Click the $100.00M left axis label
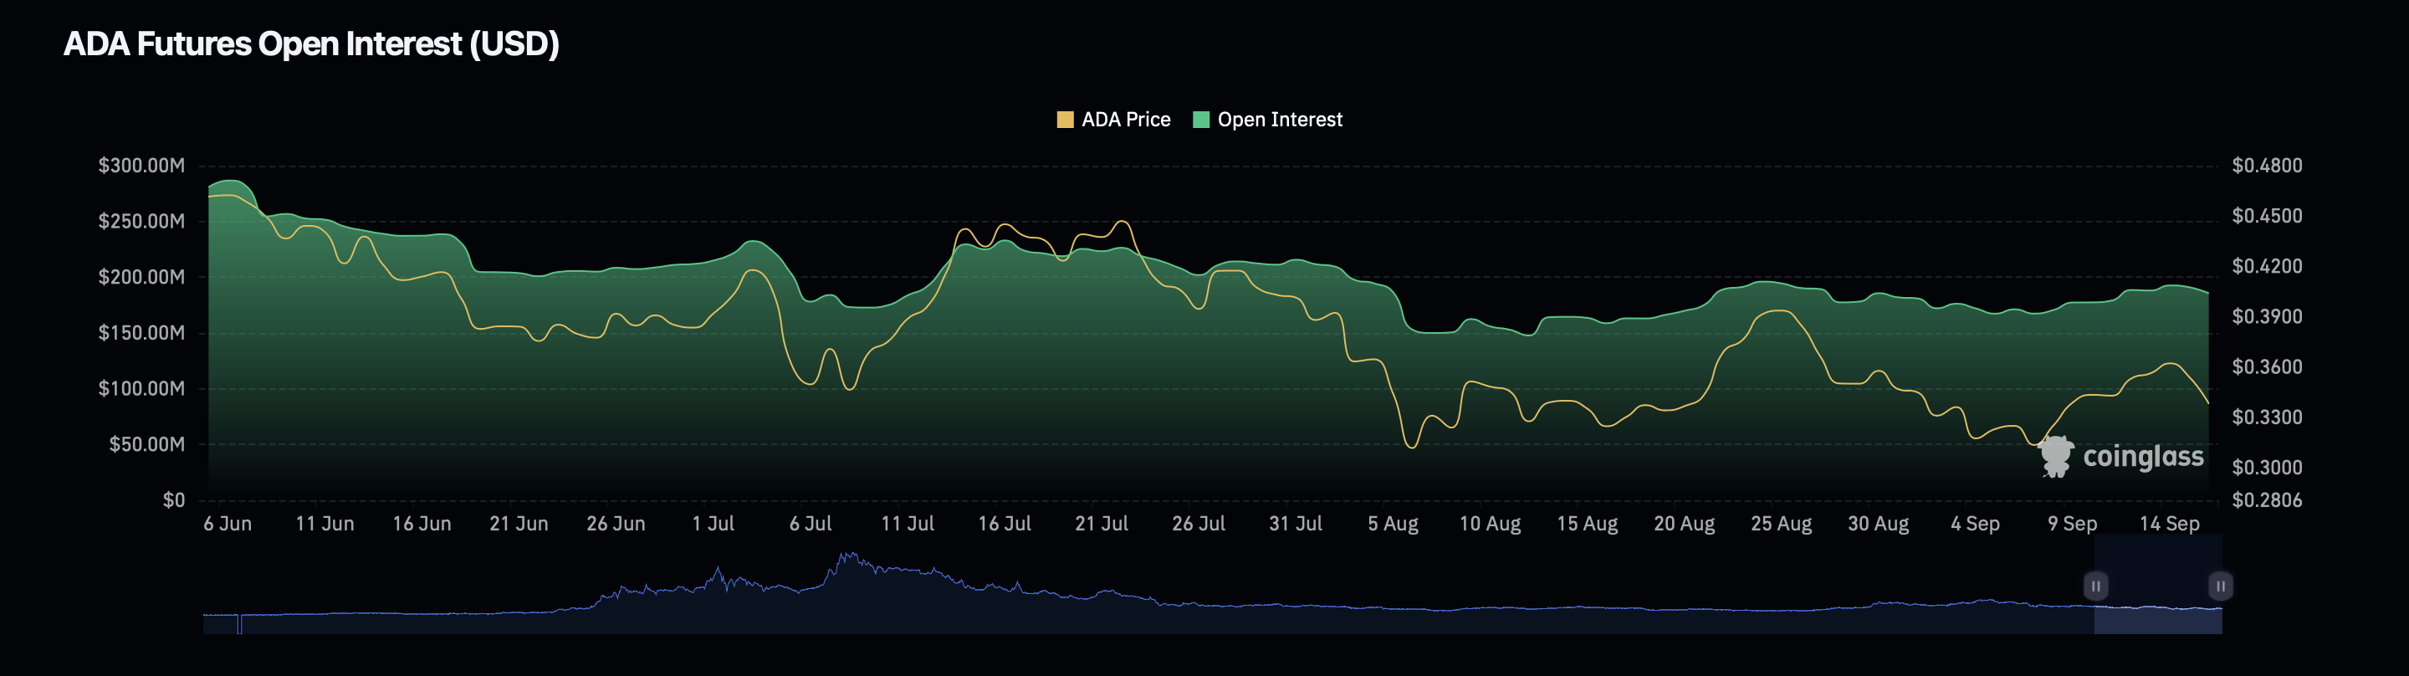2409x676 pixels. click(x=141, y=388)
